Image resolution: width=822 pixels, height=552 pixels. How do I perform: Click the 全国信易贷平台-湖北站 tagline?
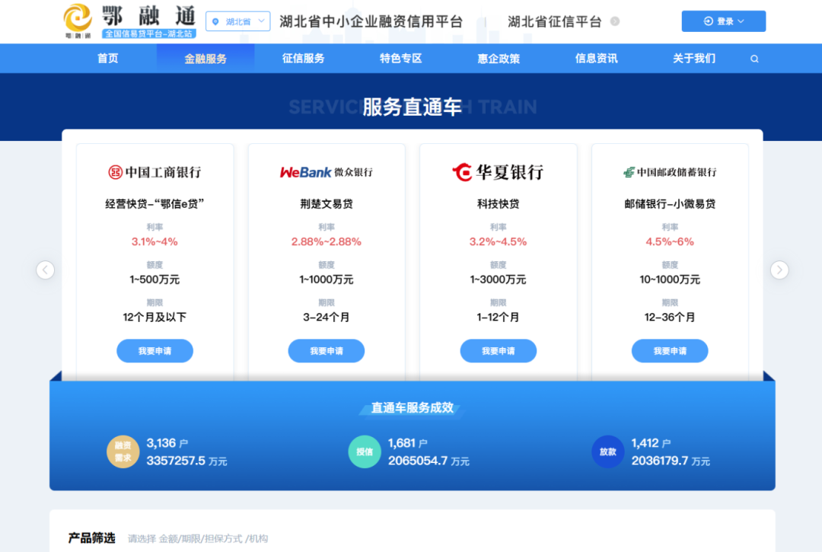click(x=149, y=34)
